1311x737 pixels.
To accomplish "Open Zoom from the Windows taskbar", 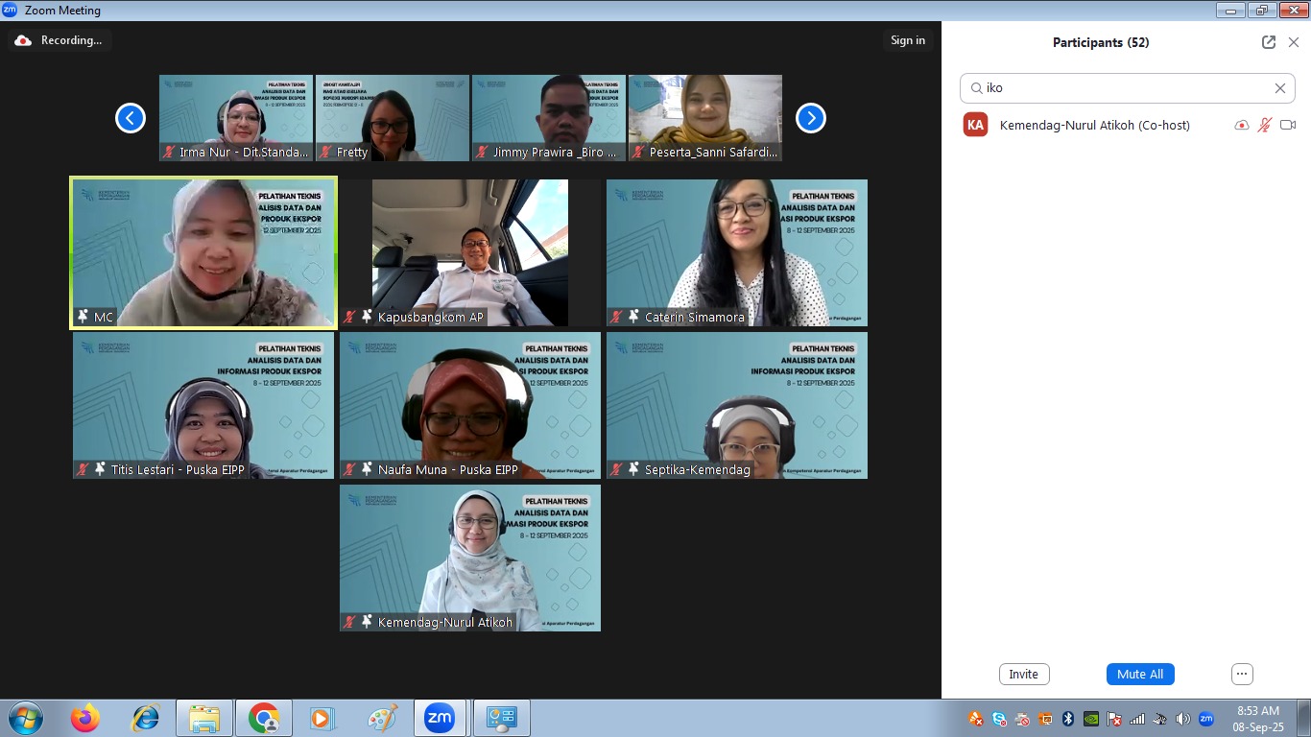I will 439,718.
